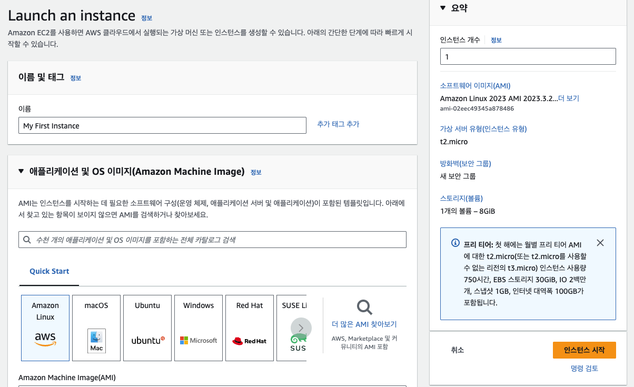Screen dimensions: 634x387
Task: Collapse the 요약 summary panel
Action: 442,8
